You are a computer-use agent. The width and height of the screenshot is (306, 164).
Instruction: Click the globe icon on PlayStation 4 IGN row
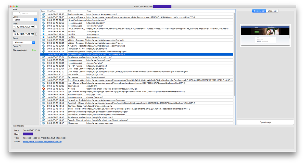[x=43, y=48]
